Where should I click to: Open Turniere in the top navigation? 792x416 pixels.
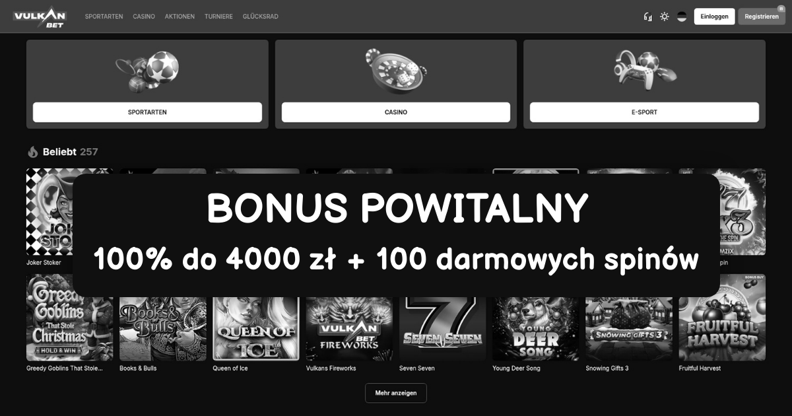(x=218, y=17)
